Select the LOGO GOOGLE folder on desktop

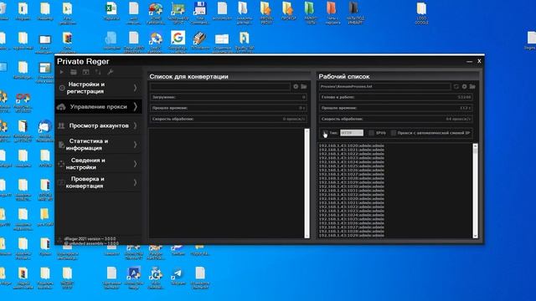tap(421, 13)
